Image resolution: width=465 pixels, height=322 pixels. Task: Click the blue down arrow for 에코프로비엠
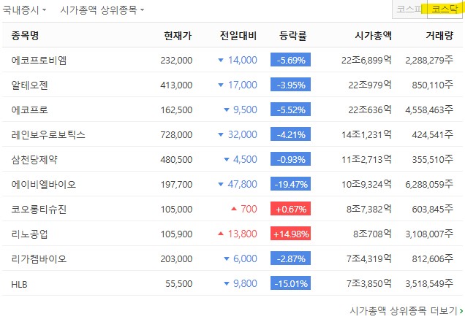(220, 61)
